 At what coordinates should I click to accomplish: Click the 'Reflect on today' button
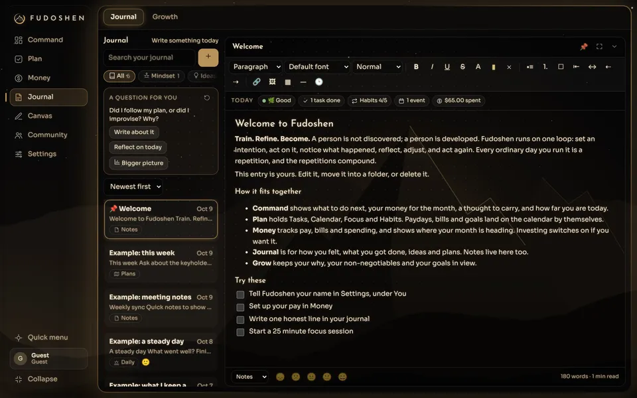coord(138,147)
